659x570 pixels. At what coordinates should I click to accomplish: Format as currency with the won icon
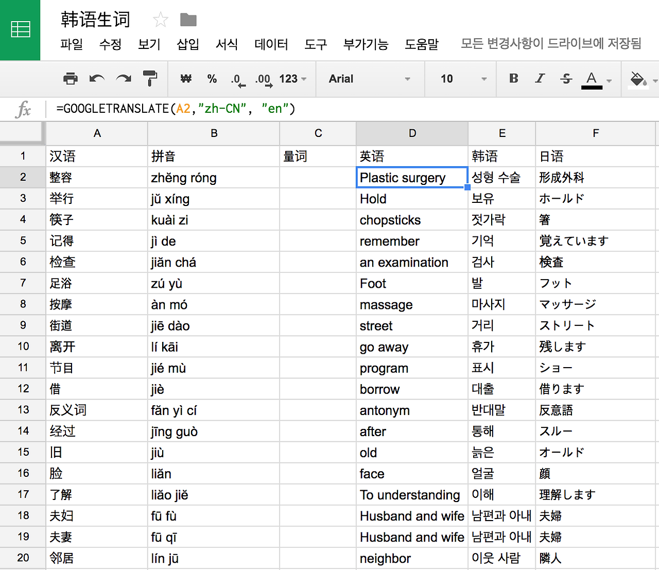pos(186,79)
